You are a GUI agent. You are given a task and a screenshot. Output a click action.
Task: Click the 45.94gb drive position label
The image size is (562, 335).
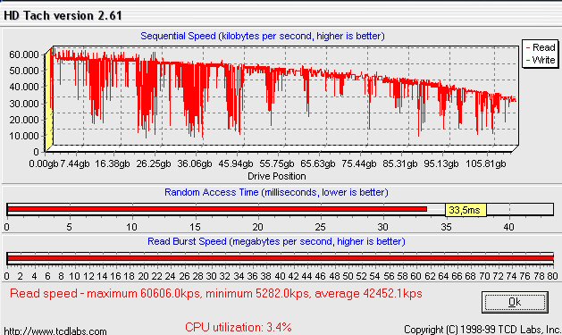(x=236, y=163)
